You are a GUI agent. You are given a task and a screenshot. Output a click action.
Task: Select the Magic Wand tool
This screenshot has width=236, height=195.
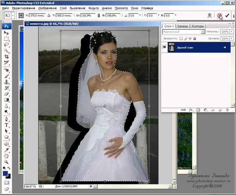point(6,51)
